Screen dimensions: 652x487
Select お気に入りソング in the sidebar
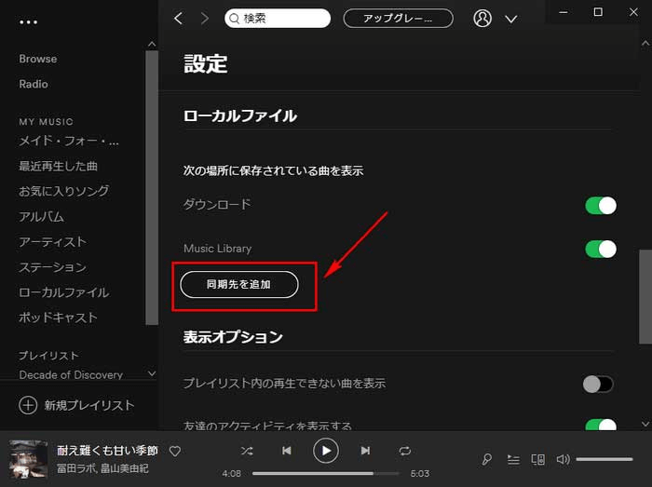point(63,191)
